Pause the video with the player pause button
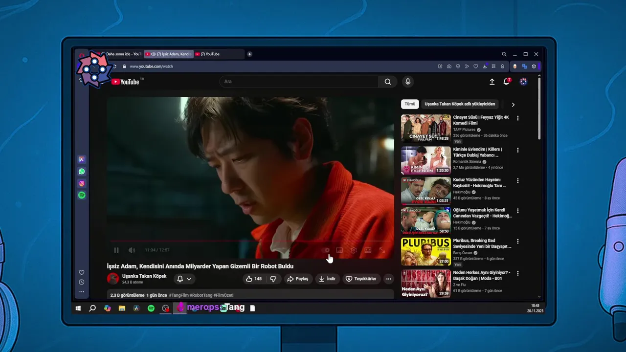The width and height of the screenshot is (626, 352). pyautogui.click(x=116, y=250)
